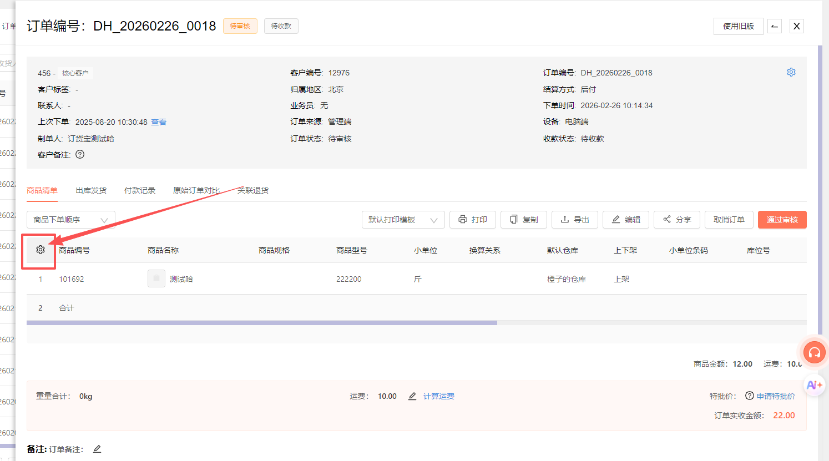This screenshot has height=461, width=829.
Task: Click the 橙子的仓库 warehouse cell
Action: [567, 279]
